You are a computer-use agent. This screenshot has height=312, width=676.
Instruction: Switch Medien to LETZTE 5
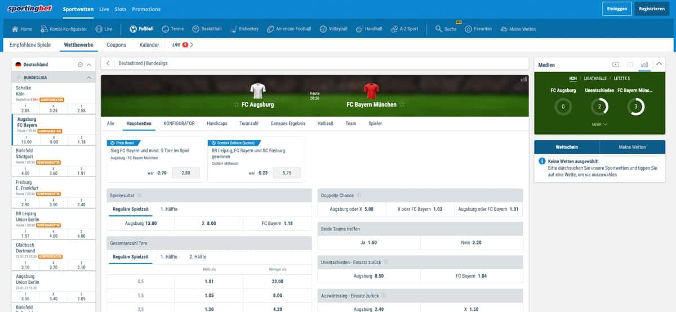coord(622,78)
